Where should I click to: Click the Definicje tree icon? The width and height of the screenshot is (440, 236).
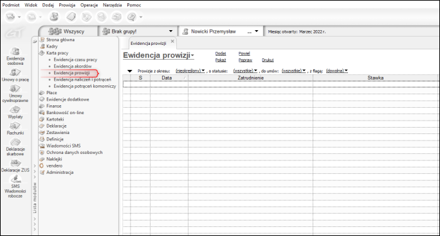pos(42,139)
